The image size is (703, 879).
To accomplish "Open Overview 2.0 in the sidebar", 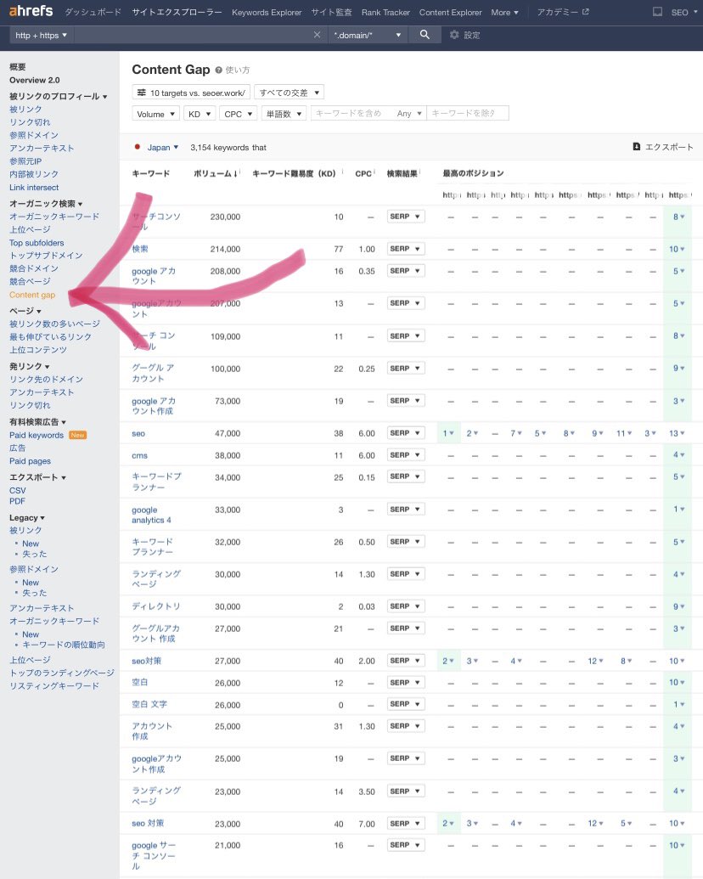I will click(34, 80).
